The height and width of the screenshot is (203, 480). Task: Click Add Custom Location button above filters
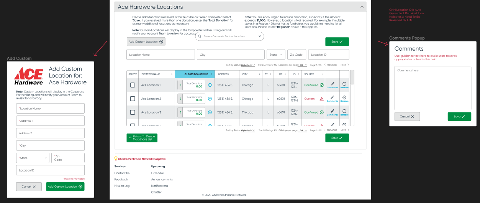[146, 41]
